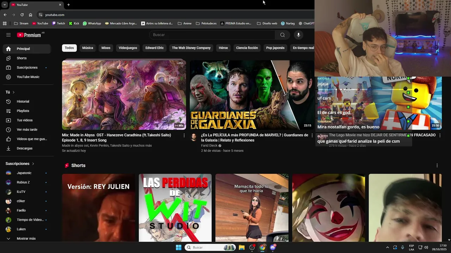Open Shorts in the sidebar
The width and height of the screenshot is (451, 253).
point(27,58)
